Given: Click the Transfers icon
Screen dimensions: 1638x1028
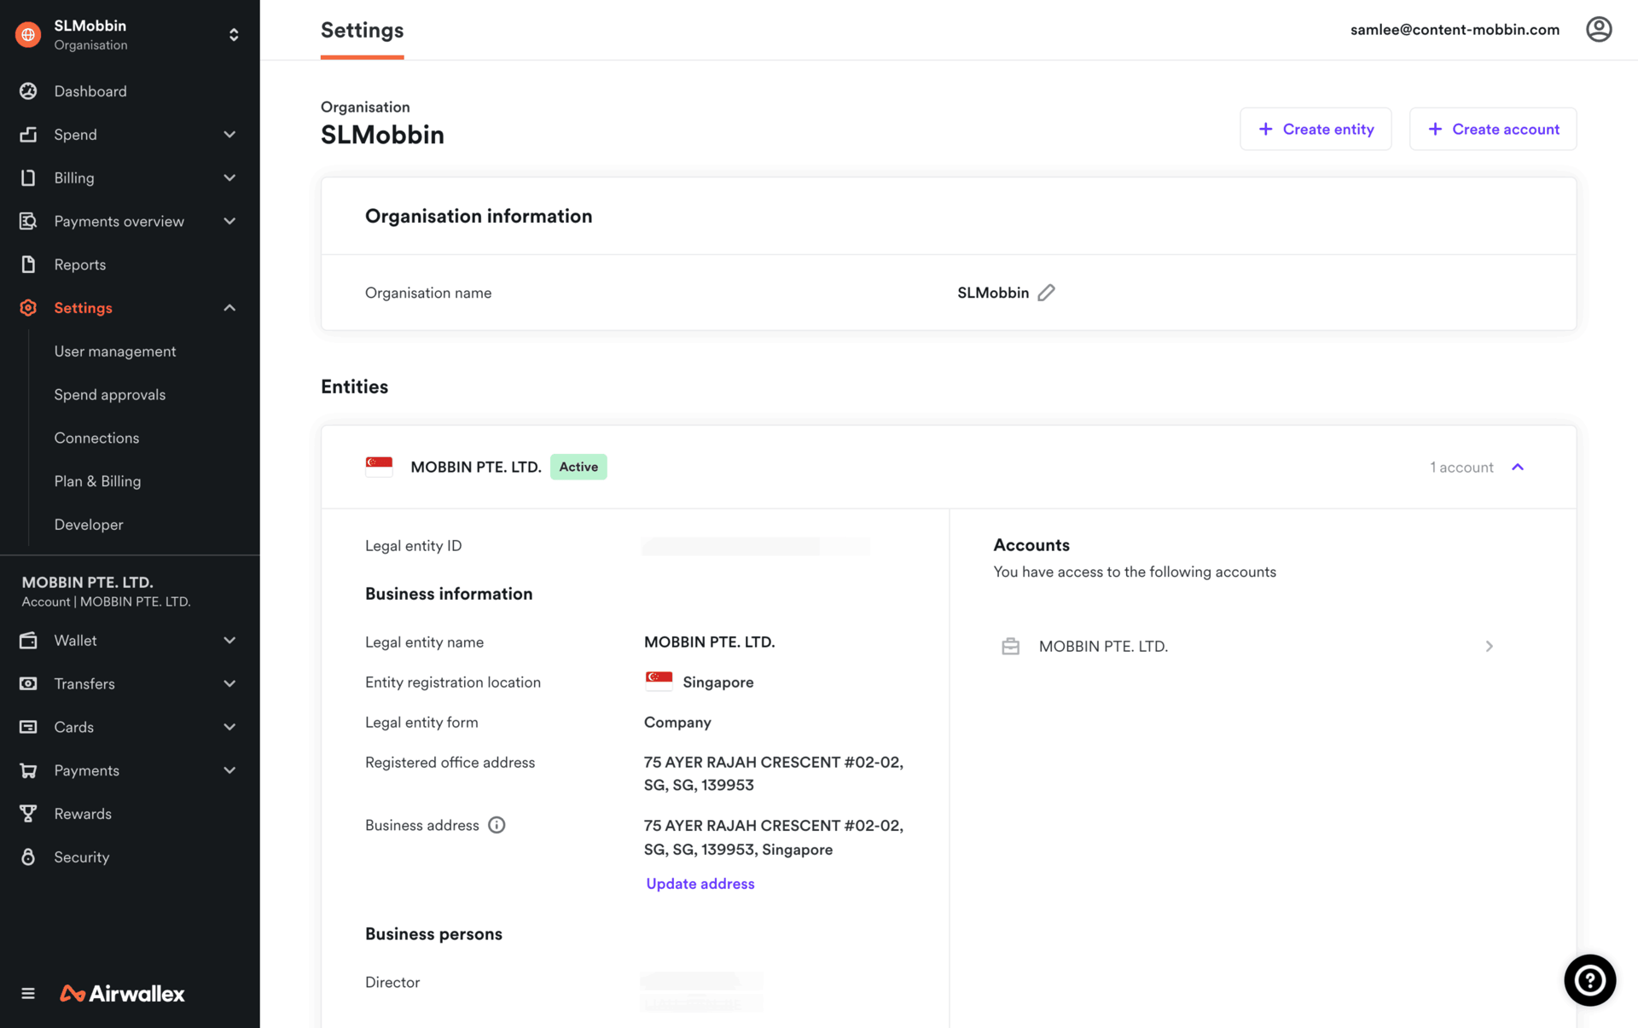Looking at the screenshot, I should tap(28, 683).
